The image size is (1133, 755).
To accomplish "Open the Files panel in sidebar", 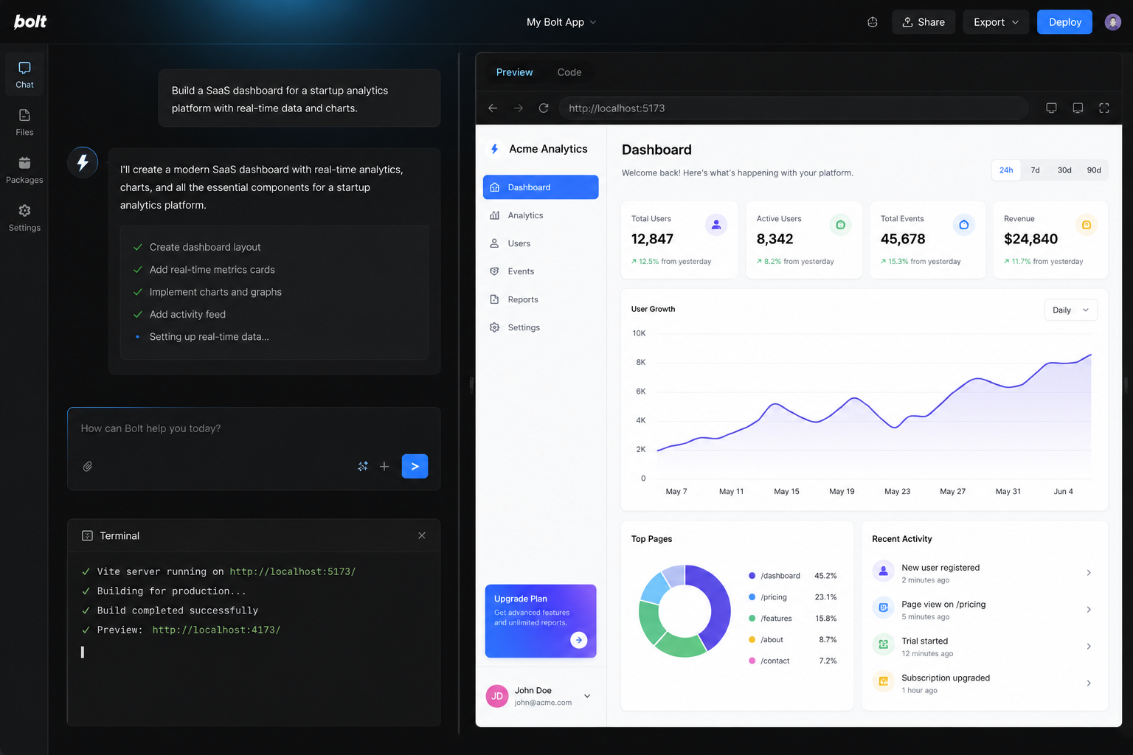I will tap(24, 122).
